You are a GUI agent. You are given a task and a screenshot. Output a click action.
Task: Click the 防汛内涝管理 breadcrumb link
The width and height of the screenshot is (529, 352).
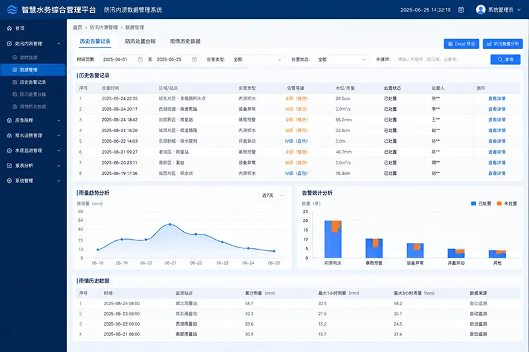pos(103,27)
